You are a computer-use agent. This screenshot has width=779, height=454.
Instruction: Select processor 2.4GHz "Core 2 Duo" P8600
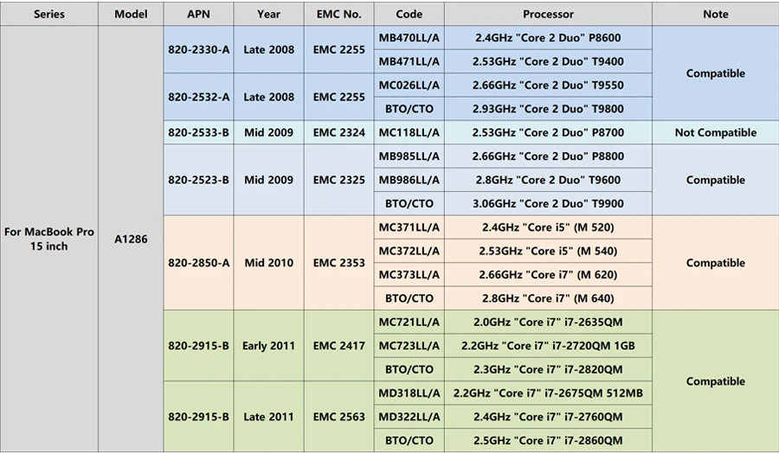click(548, 38)
